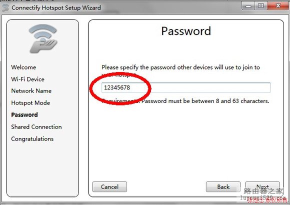Click the Cancel button
The width and height of the screenshot is (290, 205).
coord(109,186)
